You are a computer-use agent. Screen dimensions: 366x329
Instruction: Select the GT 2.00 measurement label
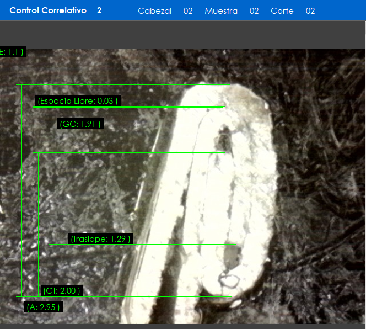point(61,290)
